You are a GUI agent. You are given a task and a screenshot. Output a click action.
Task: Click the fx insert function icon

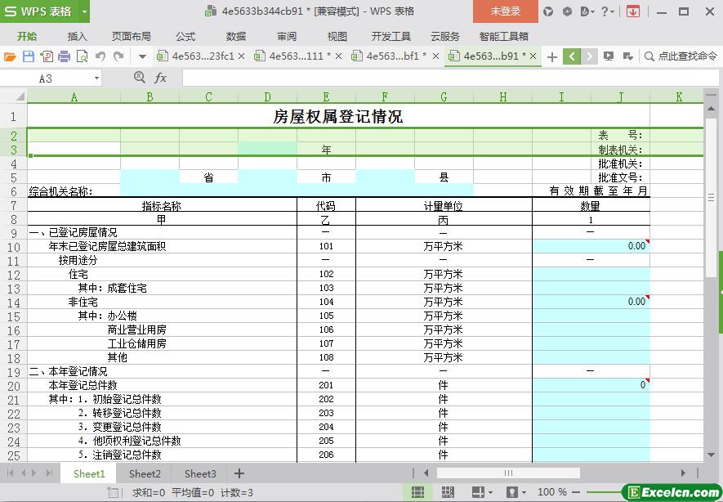161,78
